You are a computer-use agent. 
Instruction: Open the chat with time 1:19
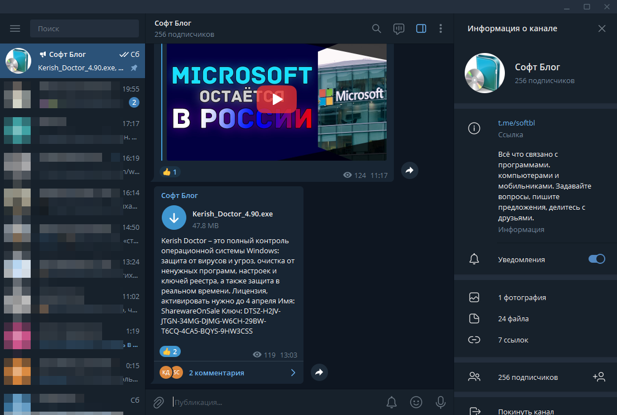73,338
